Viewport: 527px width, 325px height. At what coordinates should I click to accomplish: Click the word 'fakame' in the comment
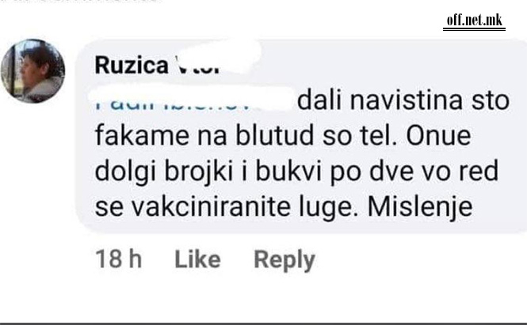click(142, 135)
